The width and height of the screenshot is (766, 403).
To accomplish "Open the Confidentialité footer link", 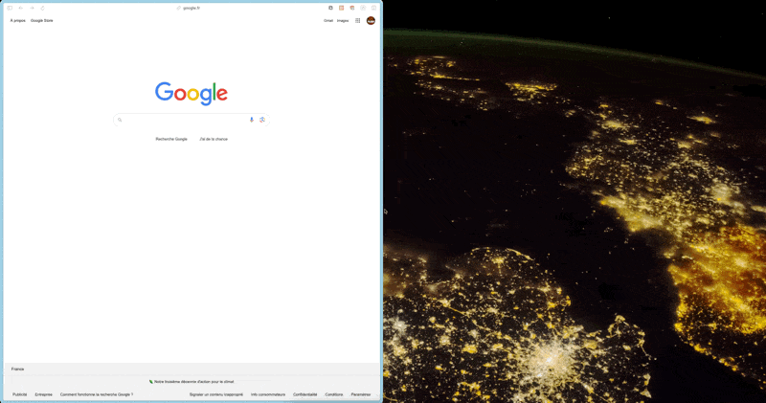I will pos(305,394).
